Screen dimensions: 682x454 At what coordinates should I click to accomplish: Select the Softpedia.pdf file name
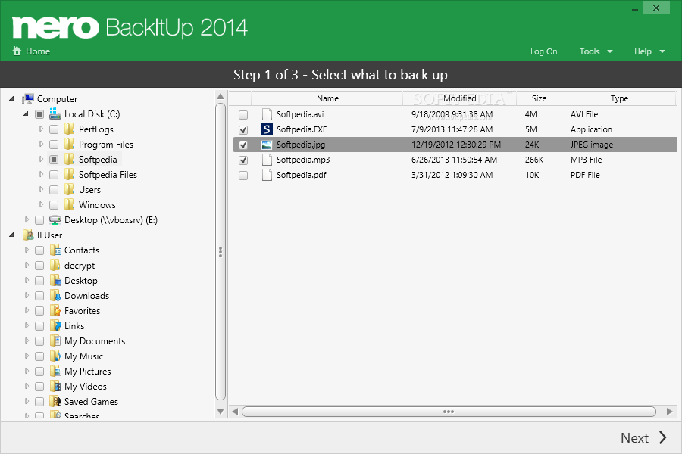pyautogui.click(x=302, y=175)
